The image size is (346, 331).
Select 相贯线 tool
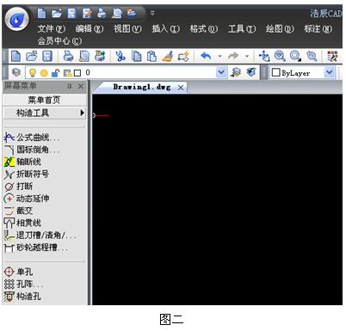pyautogui.click(x=22, y=223)
